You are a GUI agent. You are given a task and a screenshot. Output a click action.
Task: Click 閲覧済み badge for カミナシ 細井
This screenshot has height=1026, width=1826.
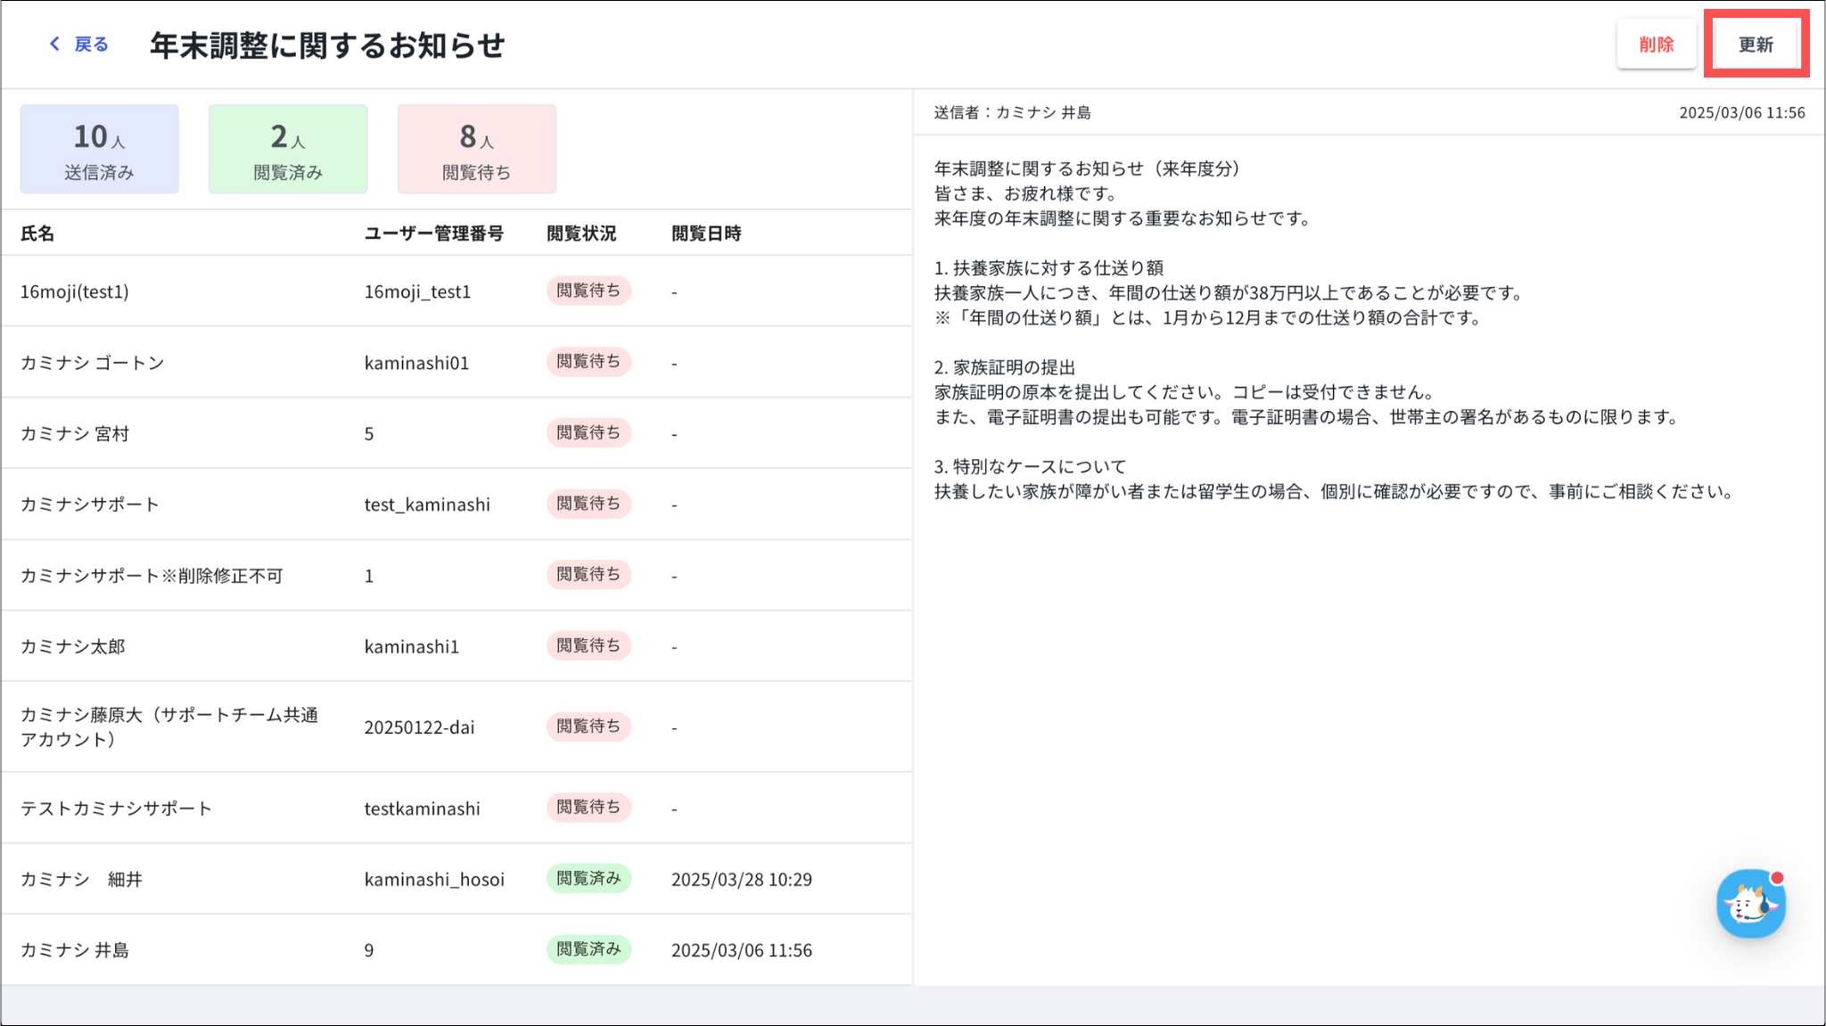pyautogui.click(x=588, y=879)
